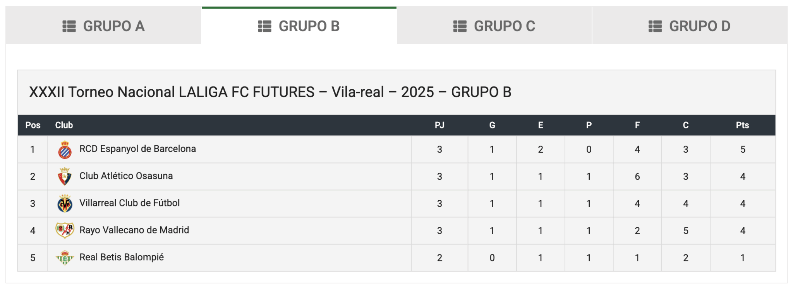793x290 pixels.
Task: Click the list icon beside GRUPO C
Action: (460, 26)
